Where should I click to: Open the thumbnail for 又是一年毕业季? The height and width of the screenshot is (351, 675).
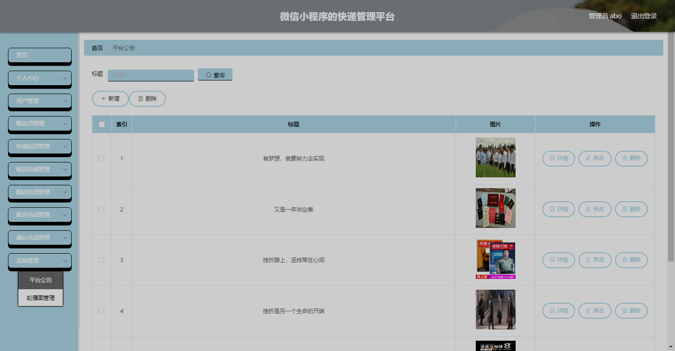coord(495,208)
